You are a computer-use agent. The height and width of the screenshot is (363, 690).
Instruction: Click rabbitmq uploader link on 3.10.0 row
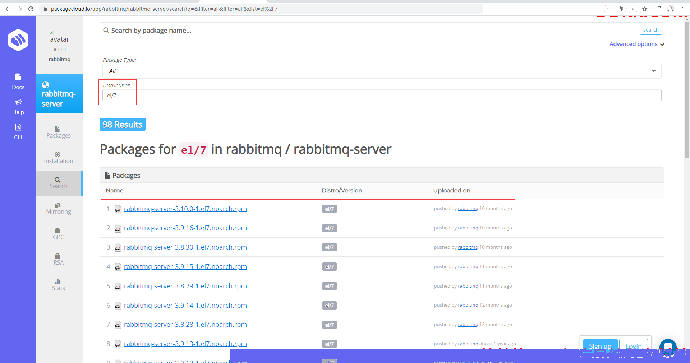click(468, 209)
